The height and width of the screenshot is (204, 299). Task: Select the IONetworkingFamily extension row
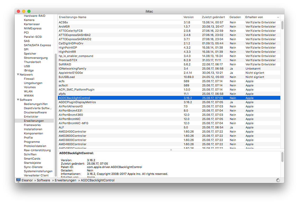click(169, 69)
